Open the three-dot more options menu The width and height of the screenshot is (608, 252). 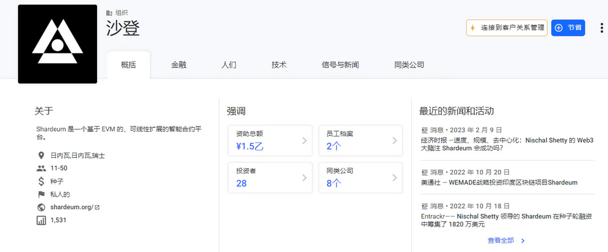602,28
